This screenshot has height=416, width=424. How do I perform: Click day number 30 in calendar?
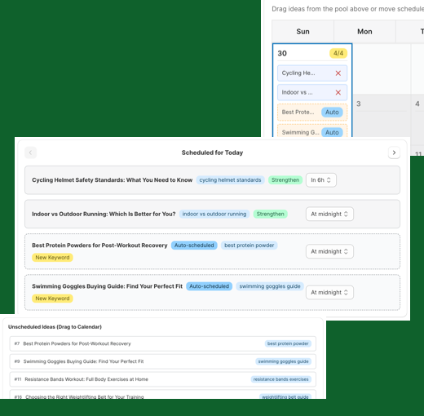pyautogui.click(x=282, y=53)
